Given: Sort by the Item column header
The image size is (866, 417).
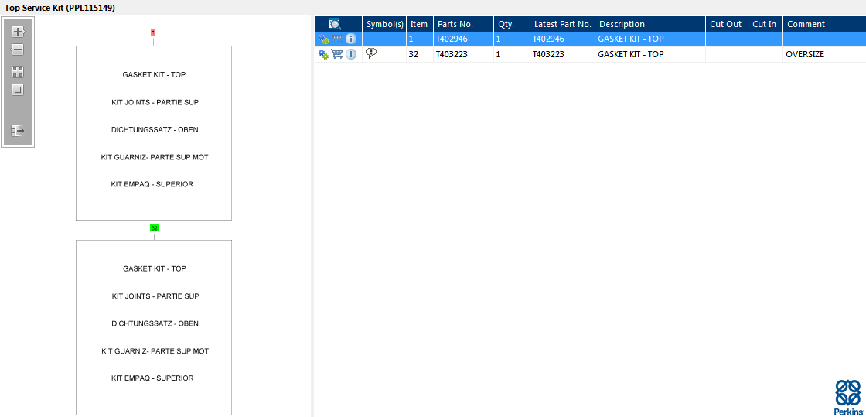Looking at the screenshot, I should point(420,24).
